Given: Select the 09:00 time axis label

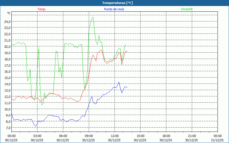Looking at the screenshot, I should pyautogui.click(x=89, y=136).
